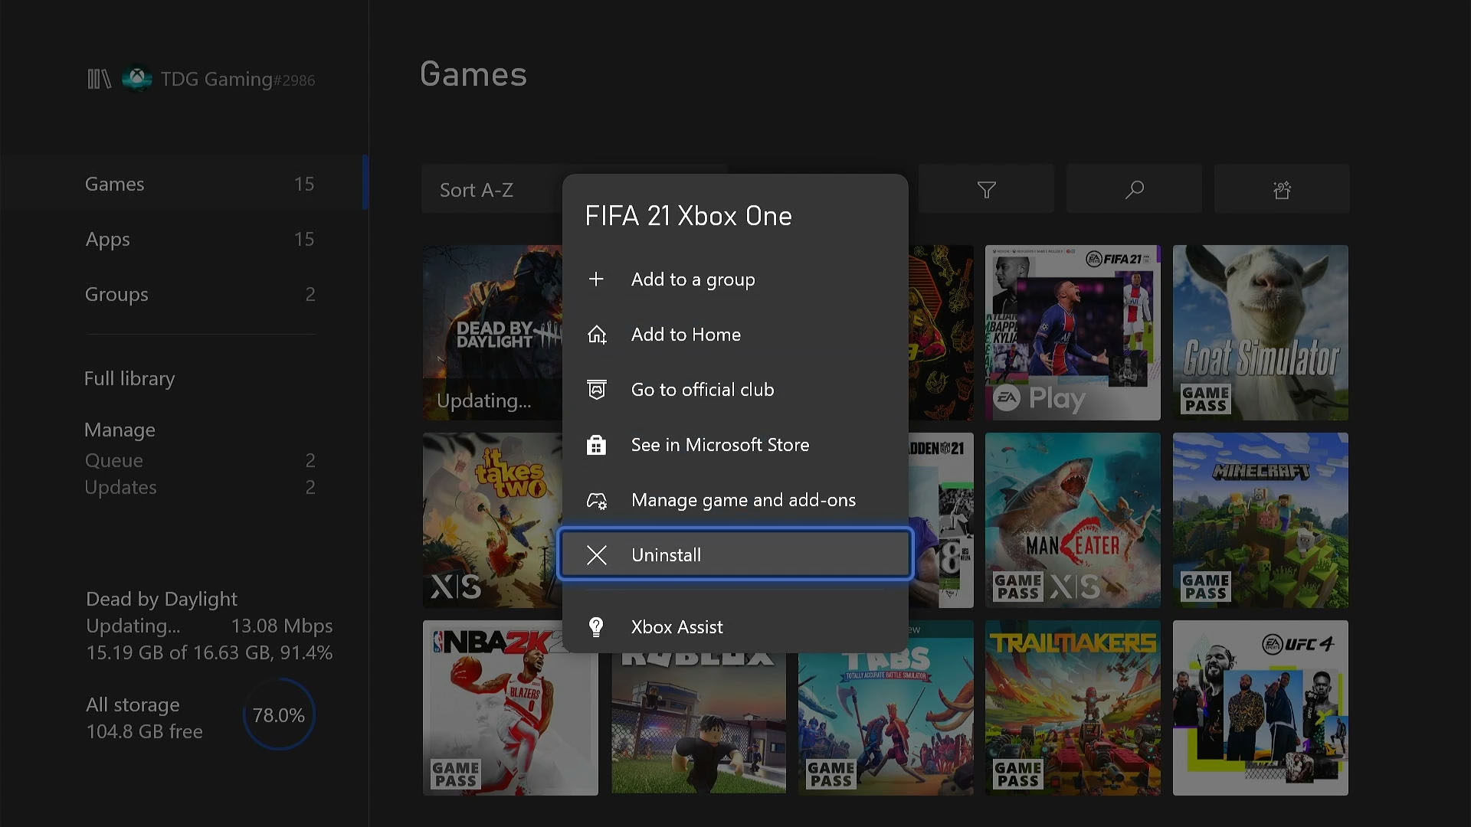This screenshot has width=1471, height=827.
Task: Click the grid view settings icon top right
Action: tap(1282, 189)
